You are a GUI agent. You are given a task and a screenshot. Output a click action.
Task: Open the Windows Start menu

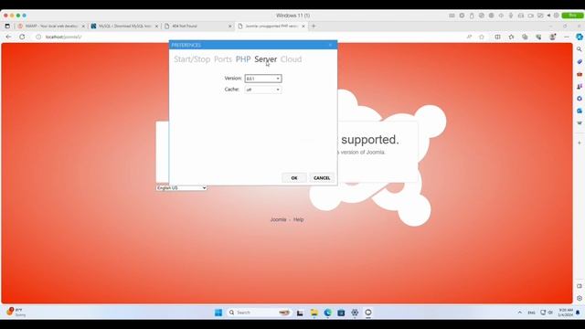pyautogui.click(x=218, y=313)
